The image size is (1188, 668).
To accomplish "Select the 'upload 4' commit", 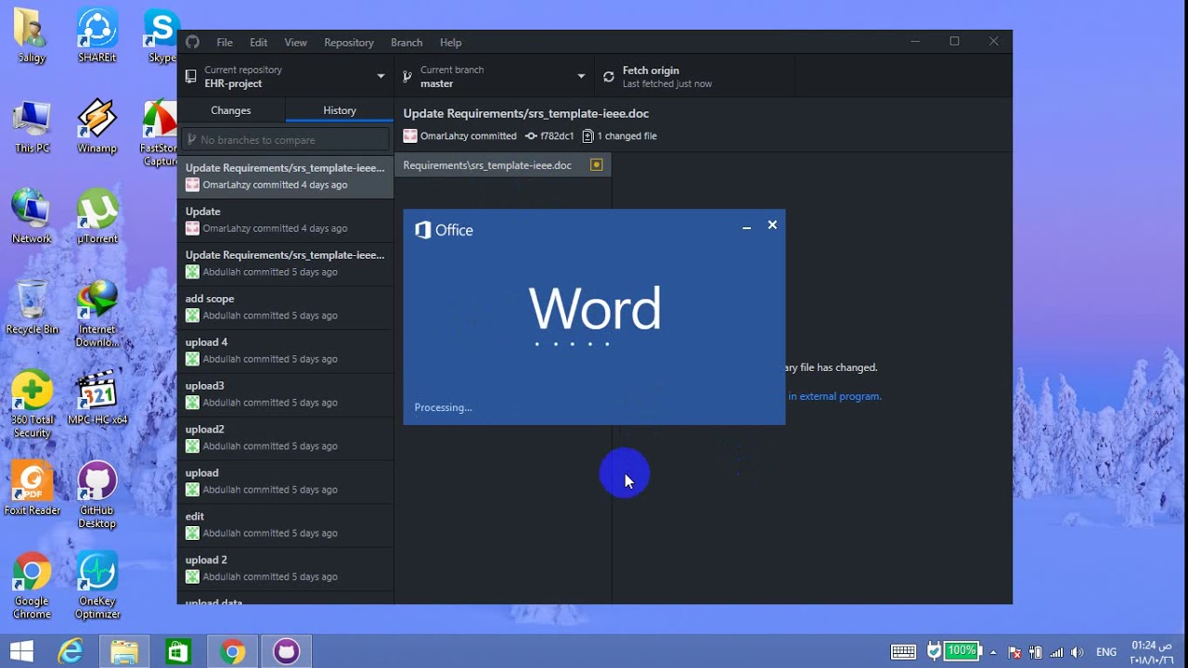I will click(285, 351).
